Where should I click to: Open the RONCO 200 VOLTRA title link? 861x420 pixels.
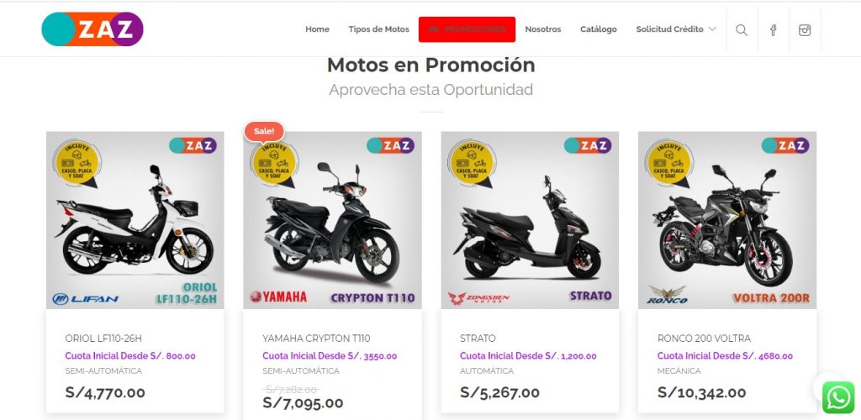(x=704, y=339)
